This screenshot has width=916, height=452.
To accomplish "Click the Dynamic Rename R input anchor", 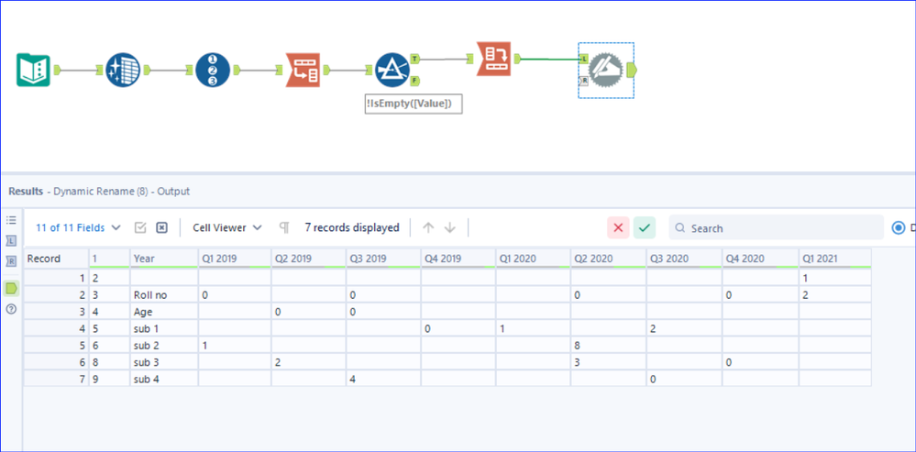I will 583,81.
